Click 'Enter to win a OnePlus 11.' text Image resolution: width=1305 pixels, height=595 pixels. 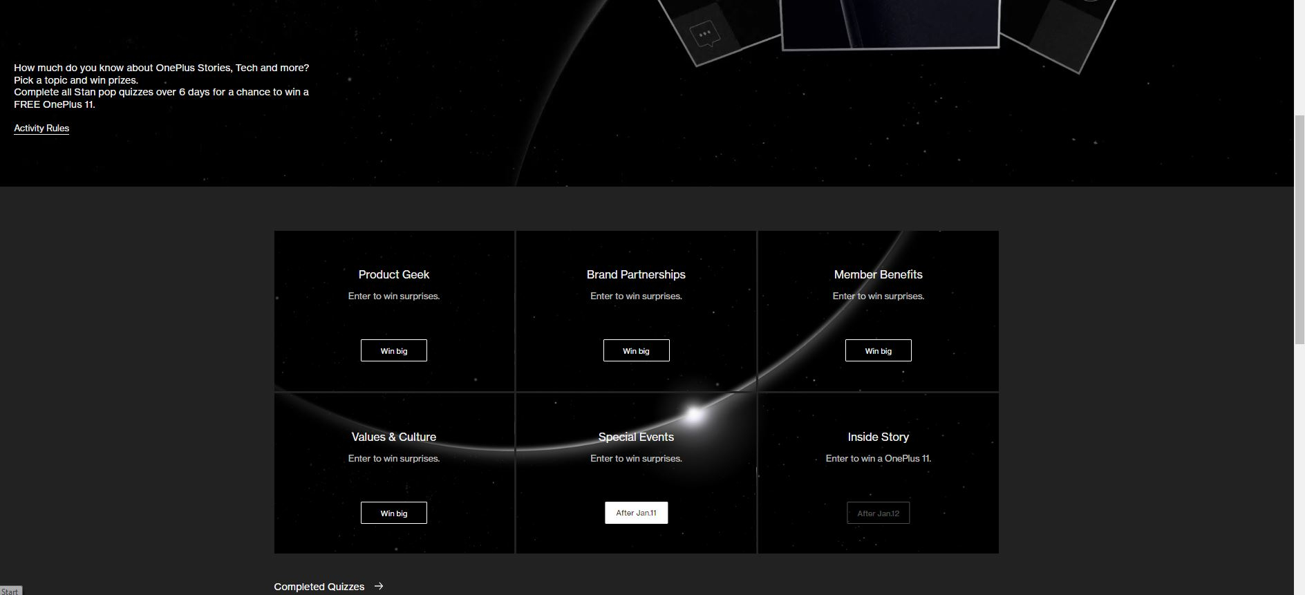point(879,458)
